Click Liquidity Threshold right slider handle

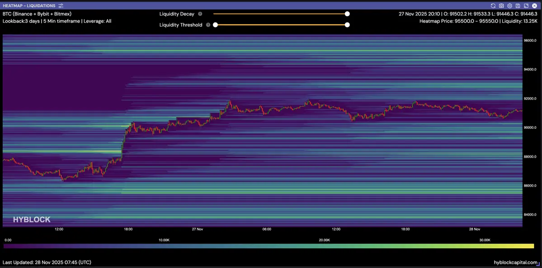click(x=347, y=25)
